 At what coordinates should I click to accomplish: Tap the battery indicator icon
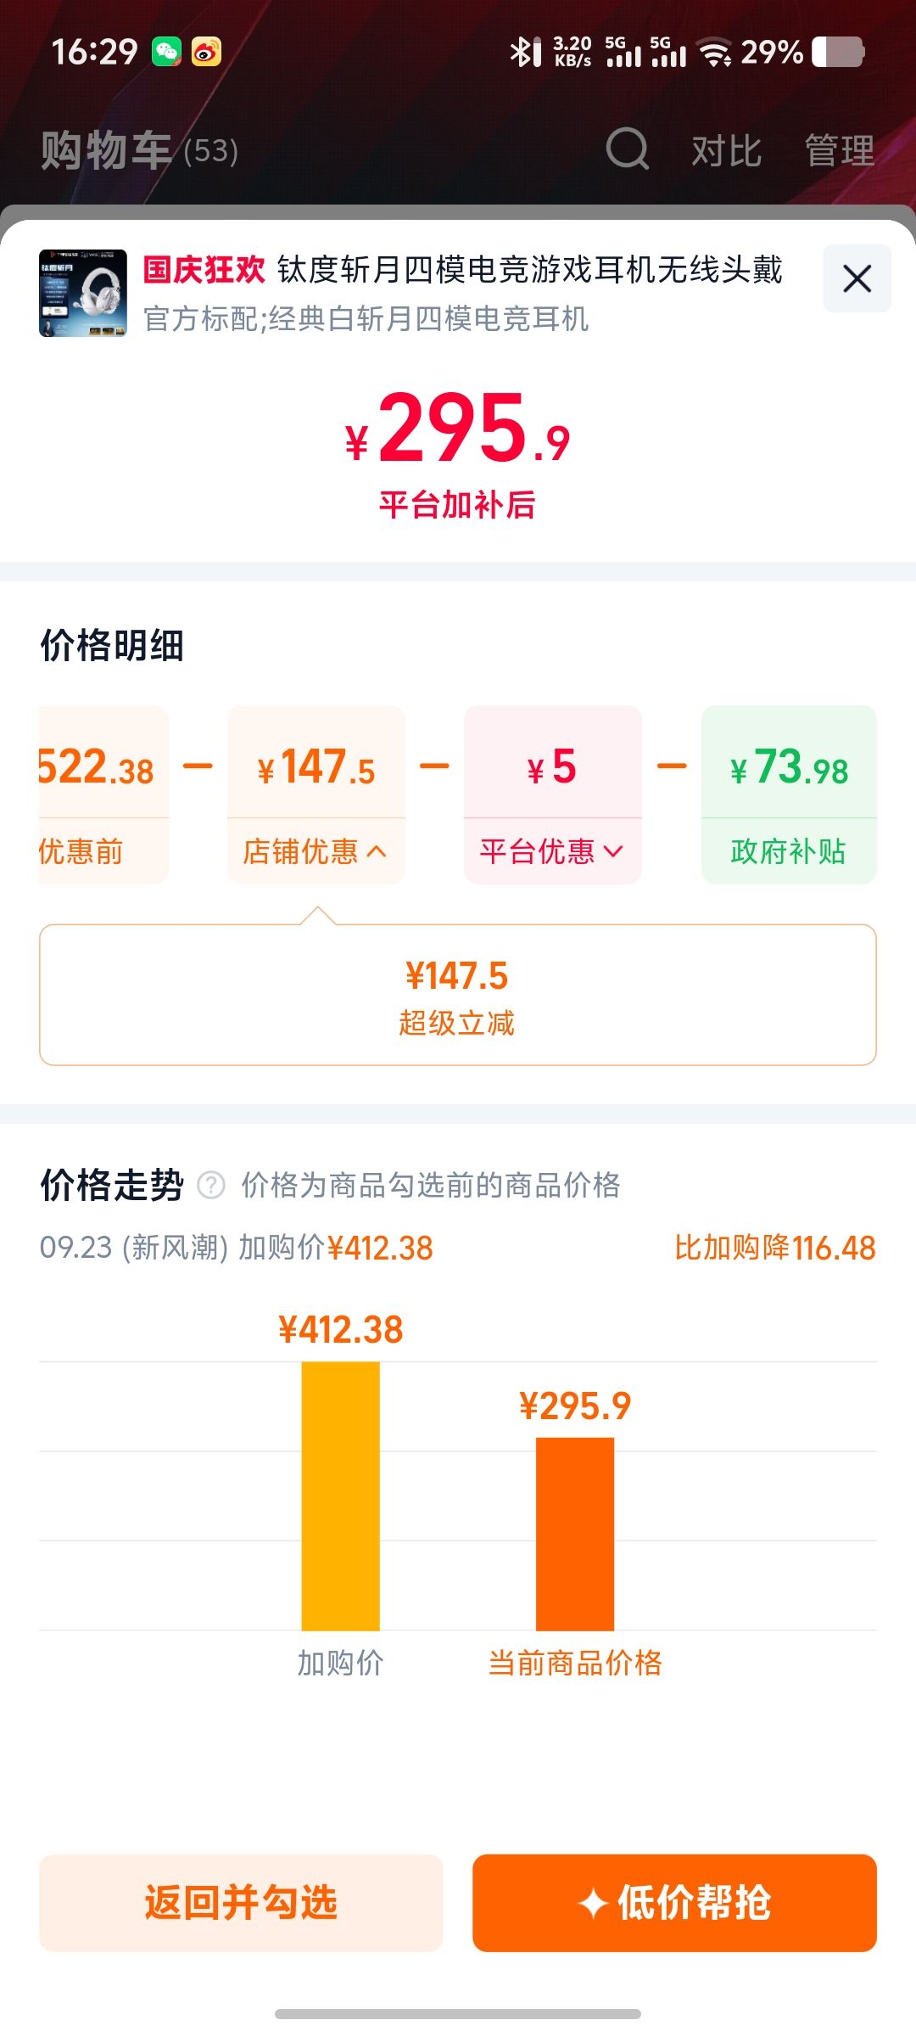pyautogui.click(x=838, y=52)
